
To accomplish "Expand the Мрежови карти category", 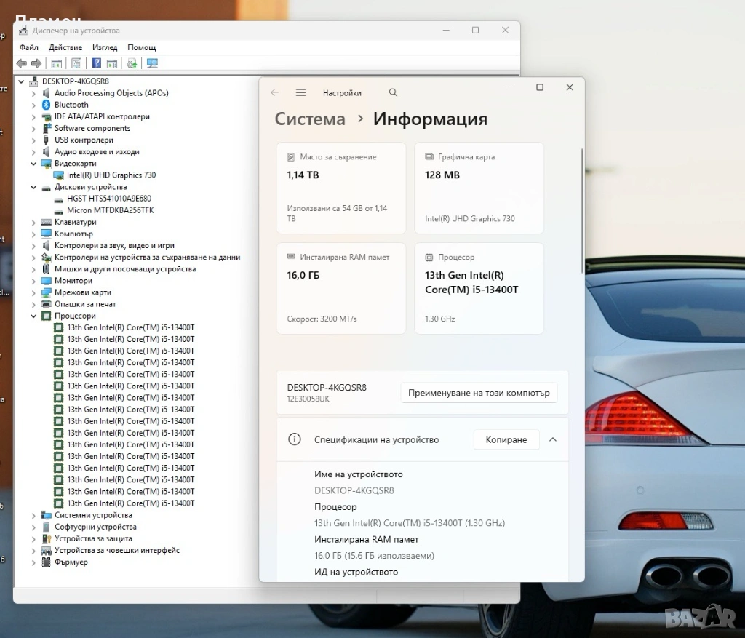I will click(33, 292).
